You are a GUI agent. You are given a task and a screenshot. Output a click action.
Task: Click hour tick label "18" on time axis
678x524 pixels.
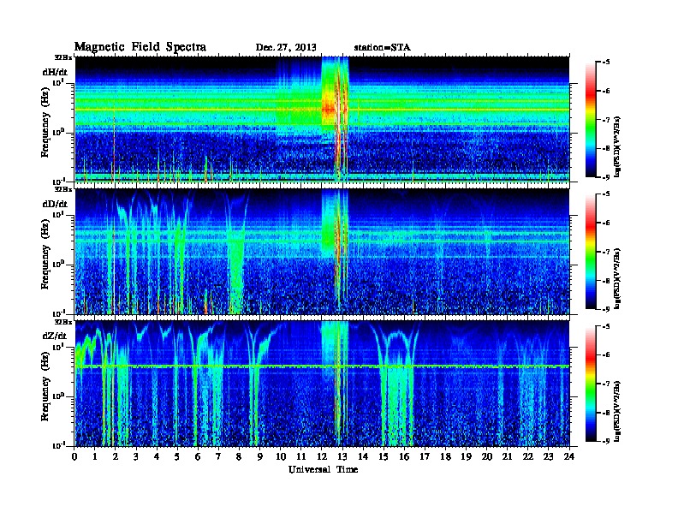[x=446, y=456]
